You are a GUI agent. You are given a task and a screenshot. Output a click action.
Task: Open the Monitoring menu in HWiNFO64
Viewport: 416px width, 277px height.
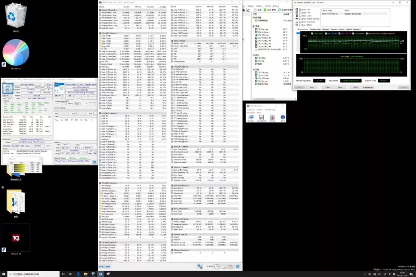coord(270,110)
